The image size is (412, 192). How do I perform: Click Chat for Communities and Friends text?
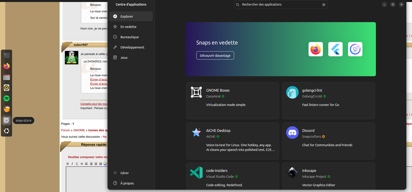[327, 145]
